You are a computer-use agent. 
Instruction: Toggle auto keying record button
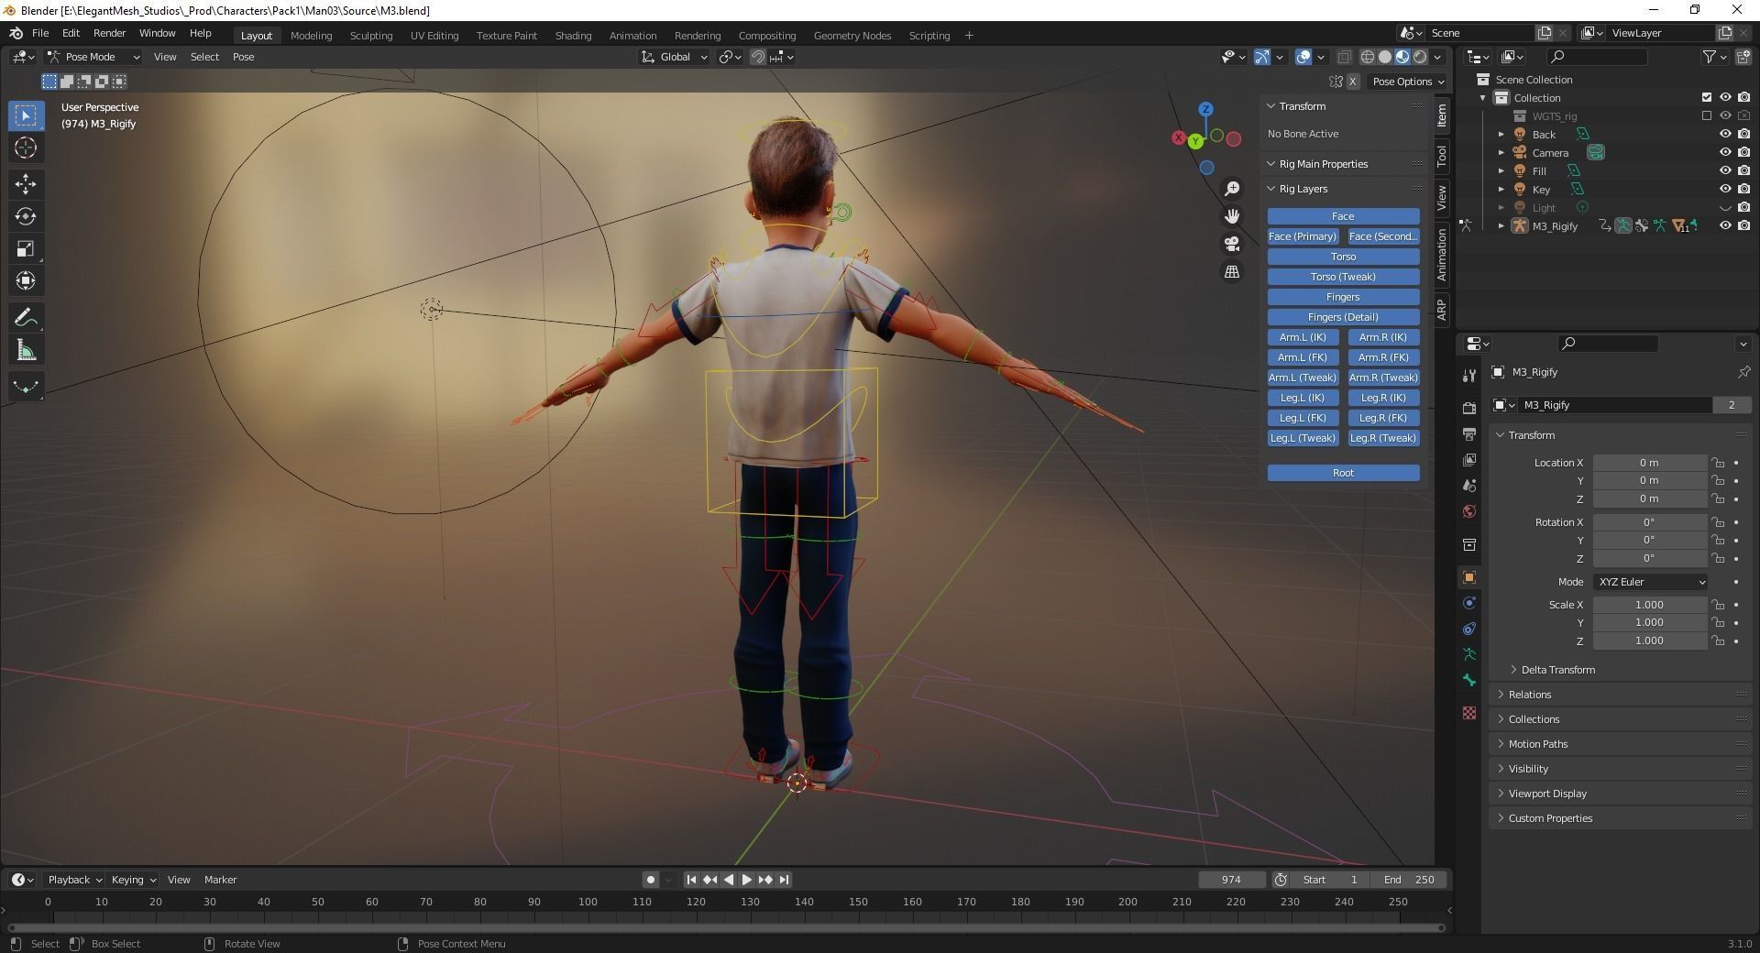(x=651, y=880)
